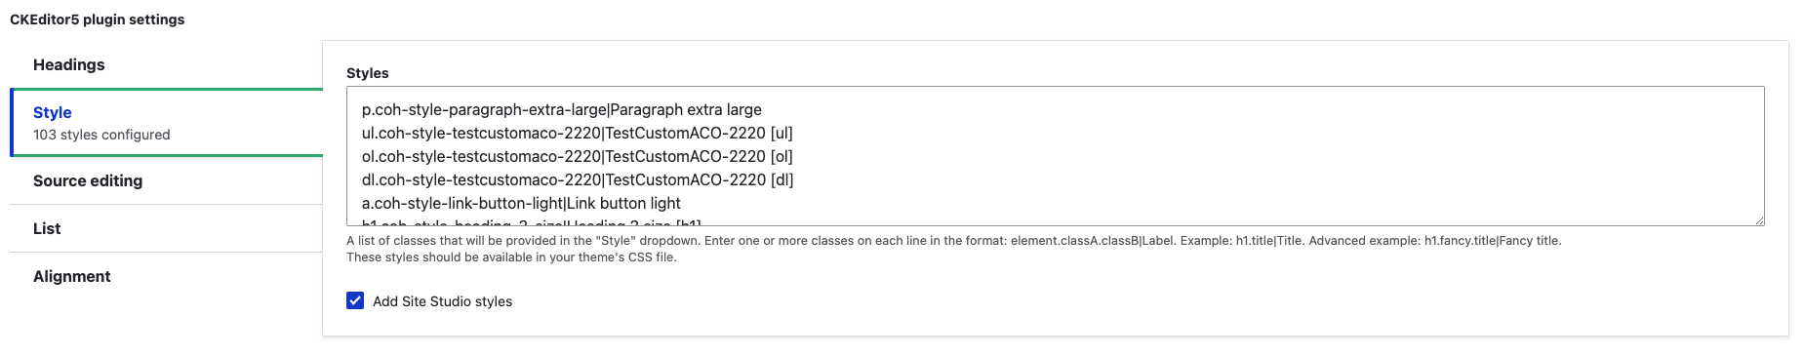Switch to the List tab
Screen dimensions: 1804x356
point(166,228)
